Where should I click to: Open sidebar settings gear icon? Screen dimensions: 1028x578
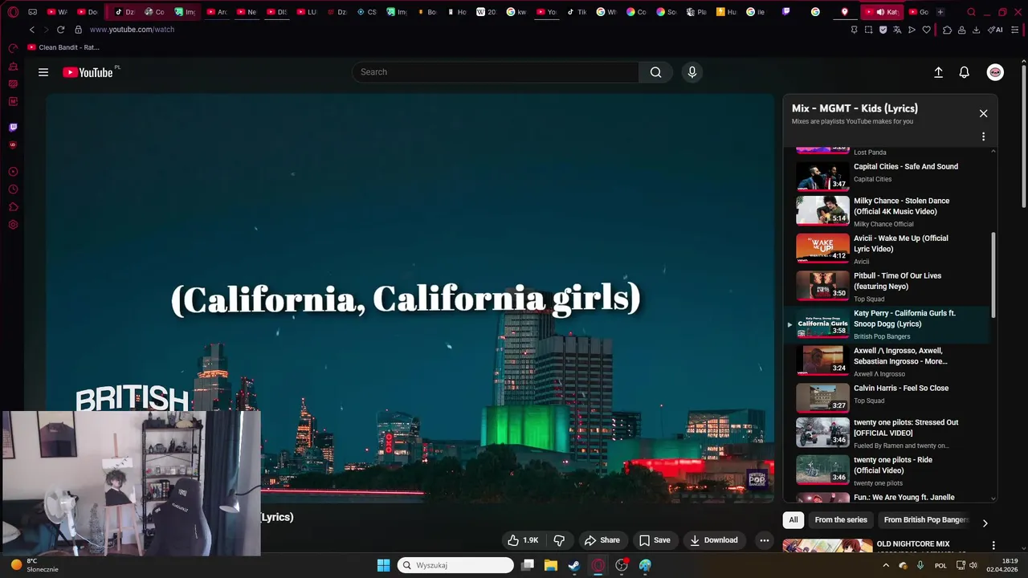[x=13, y=225]
